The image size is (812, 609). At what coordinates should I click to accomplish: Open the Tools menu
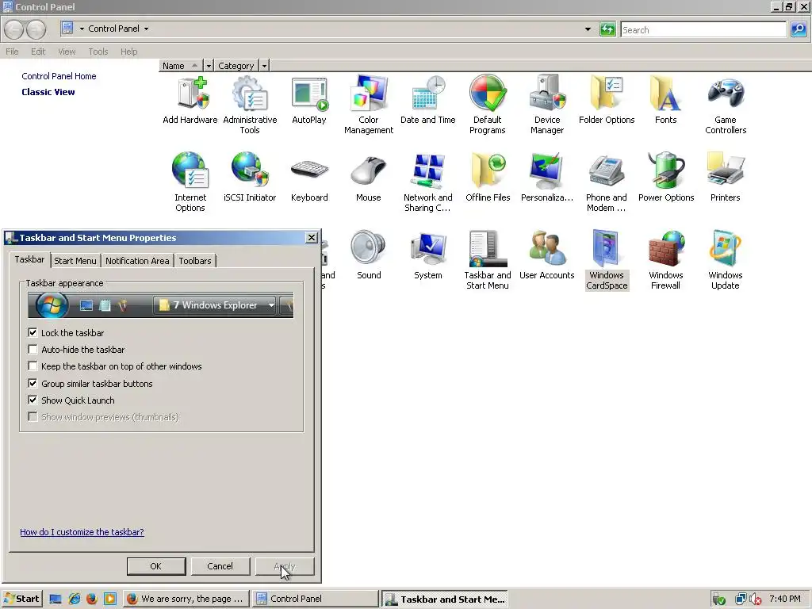tap(98, 52)
